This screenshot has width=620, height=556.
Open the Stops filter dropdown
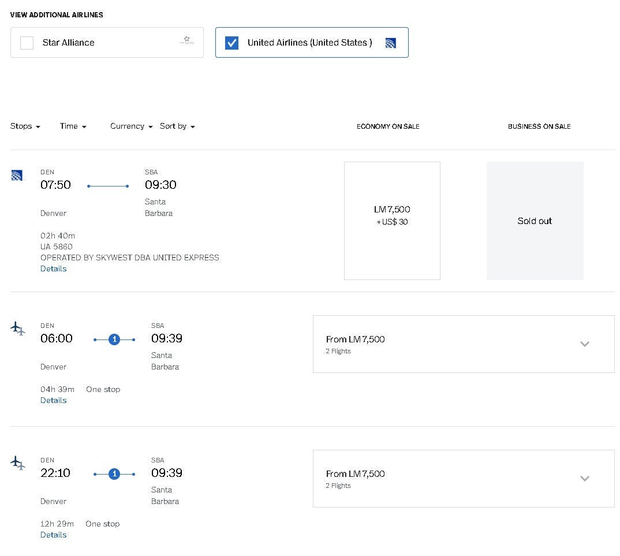pos(25,126)
